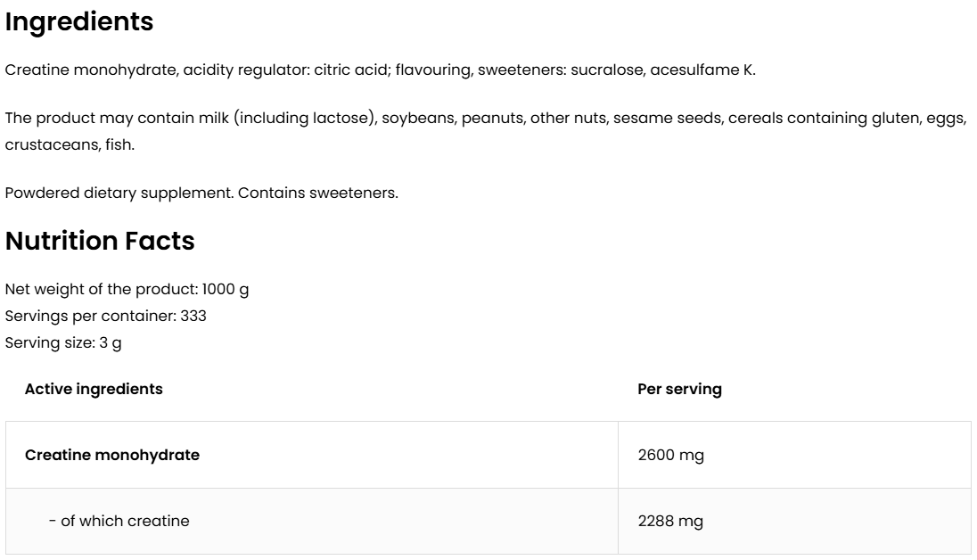Click 'acesulfame K' in the sweeteners list

point(702,70)
